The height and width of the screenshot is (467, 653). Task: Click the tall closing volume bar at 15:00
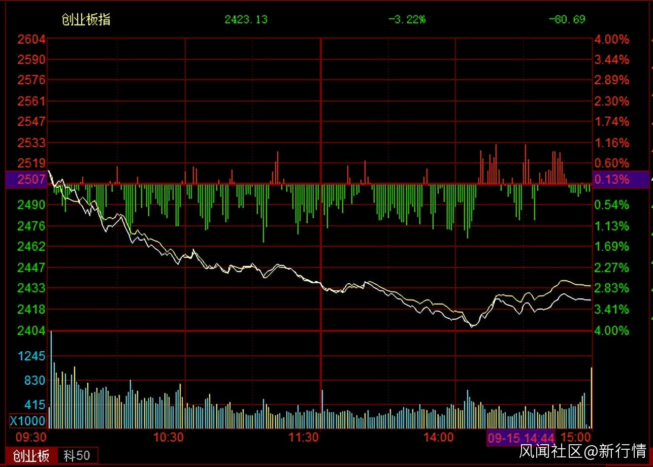pos(592,397)
